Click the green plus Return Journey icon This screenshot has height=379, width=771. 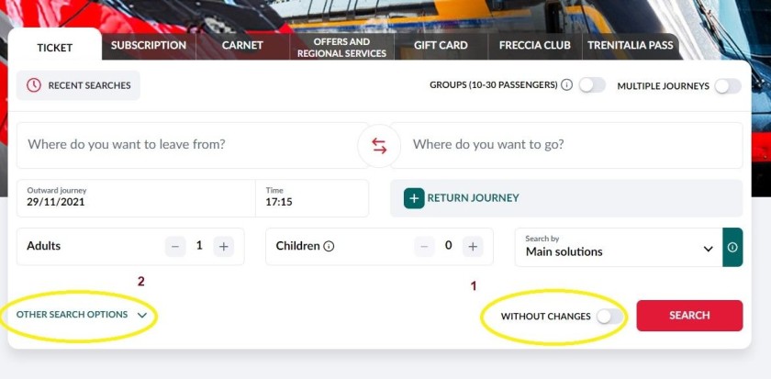(414, 198)
